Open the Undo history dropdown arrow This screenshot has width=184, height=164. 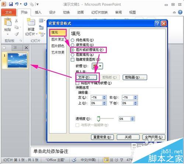coord(21,4)
